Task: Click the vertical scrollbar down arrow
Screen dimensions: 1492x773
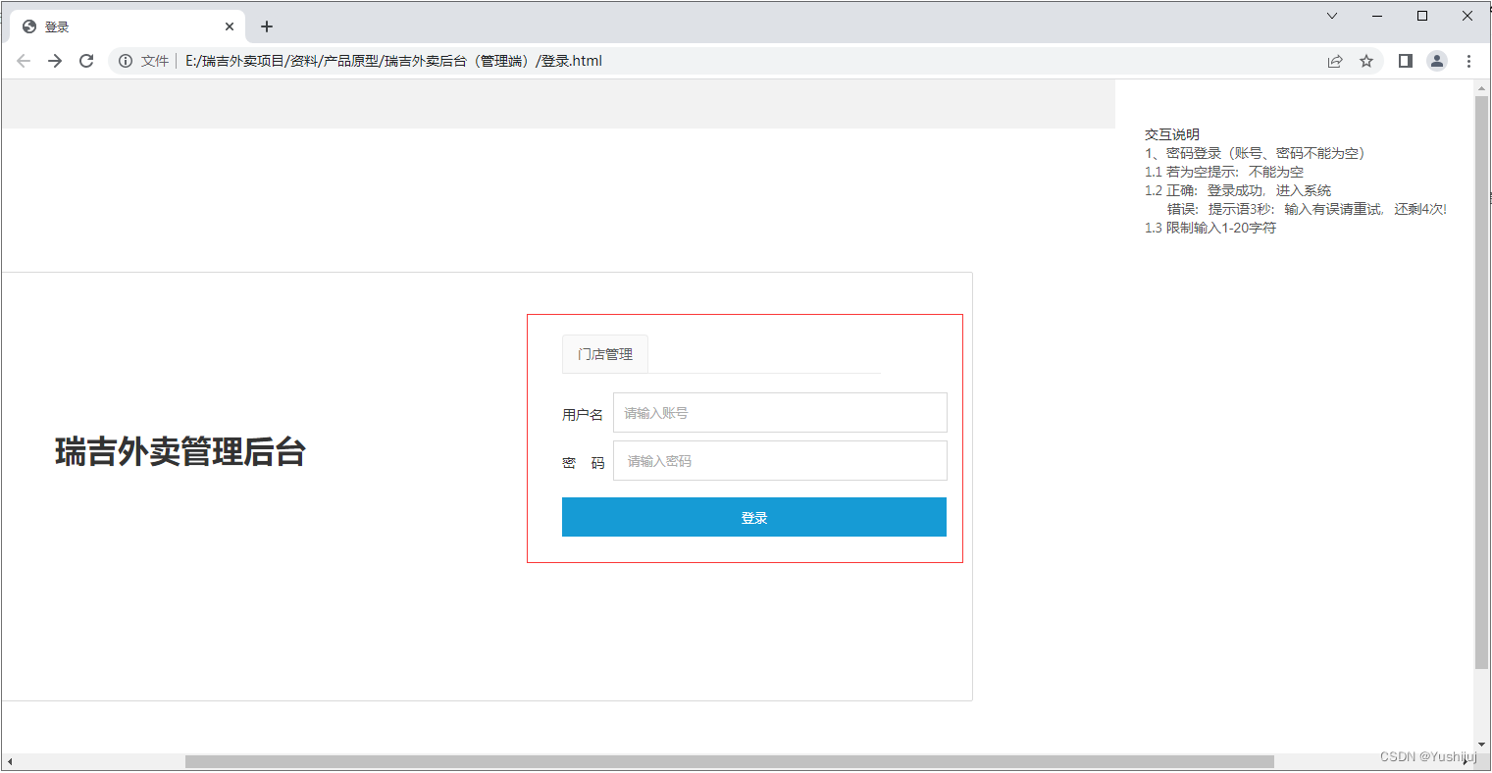Action: coord(1482,744)
